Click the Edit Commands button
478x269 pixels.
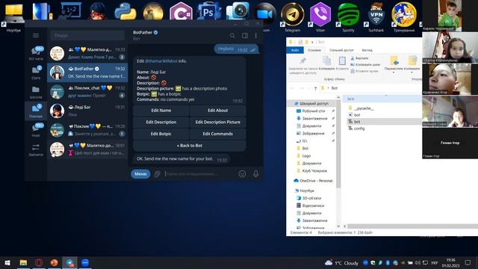217,134
